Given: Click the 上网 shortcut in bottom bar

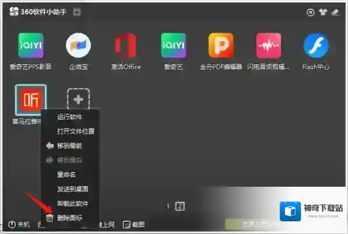Looking at the screenshot, I should click(106, 225).
